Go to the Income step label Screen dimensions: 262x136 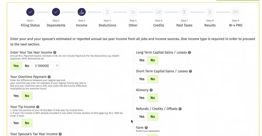pos(82,25)
